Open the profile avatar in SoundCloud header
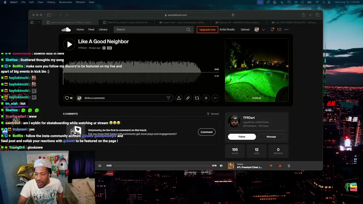 [257, 29]
